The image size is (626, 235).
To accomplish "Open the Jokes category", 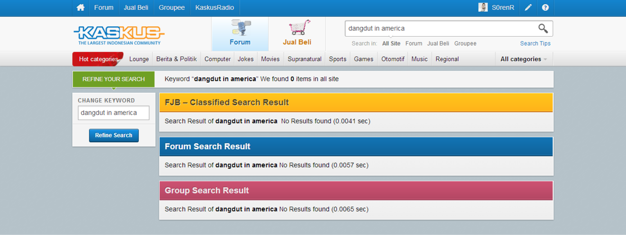I will [246, 59].
